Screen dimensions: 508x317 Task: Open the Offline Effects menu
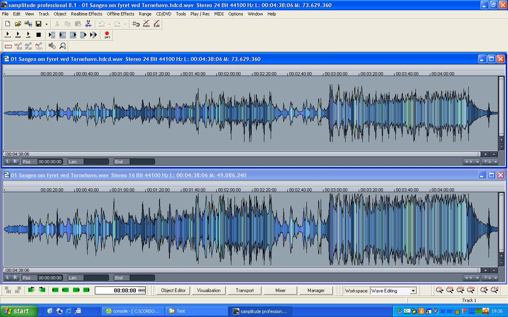coord(120,13)
